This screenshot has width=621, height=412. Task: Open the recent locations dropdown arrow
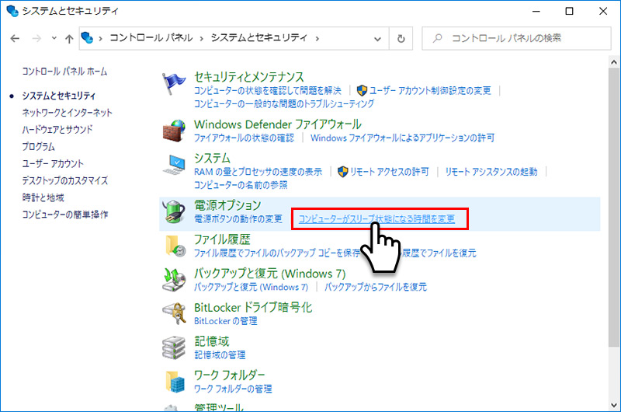click(x=54, y=38)
